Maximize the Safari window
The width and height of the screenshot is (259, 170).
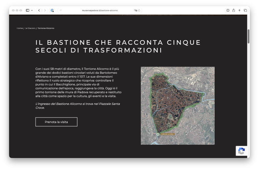click(x=21, y=10)
